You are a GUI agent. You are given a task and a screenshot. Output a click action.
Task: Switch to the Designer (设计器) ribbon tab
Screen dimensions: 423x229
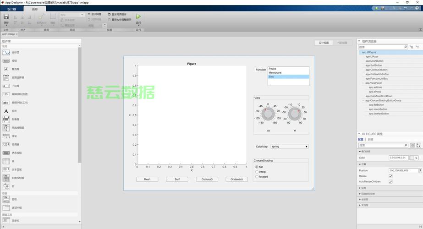click(x=11, y=9)
